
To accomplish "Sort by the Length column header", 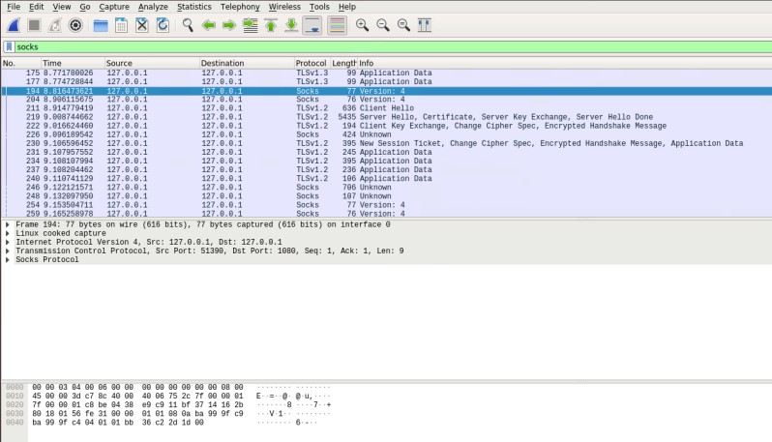I will tap(343, 63).
